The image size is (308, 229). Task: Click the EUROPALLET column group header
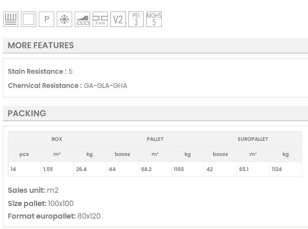(x=253, y=139)
